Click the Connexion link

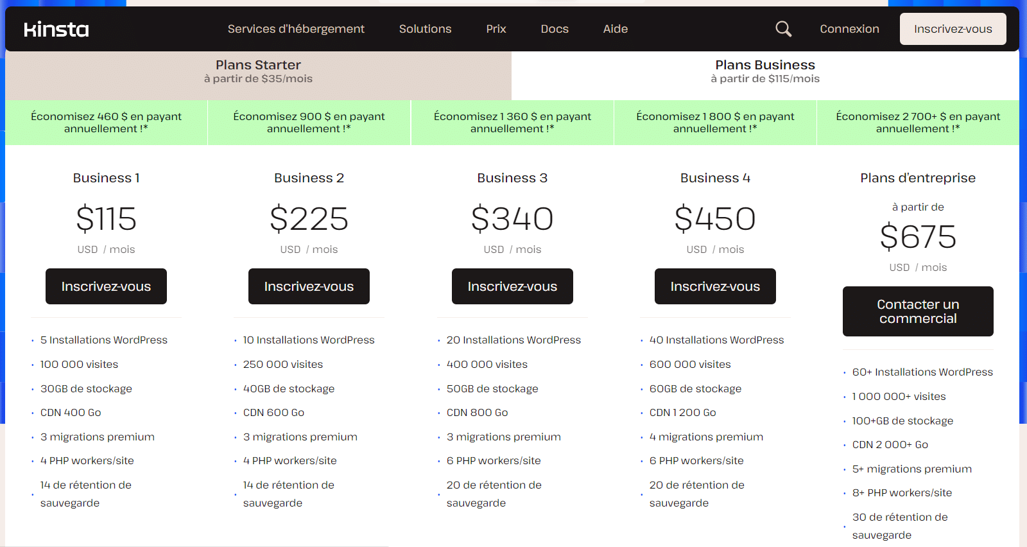(x=849, y=29)
